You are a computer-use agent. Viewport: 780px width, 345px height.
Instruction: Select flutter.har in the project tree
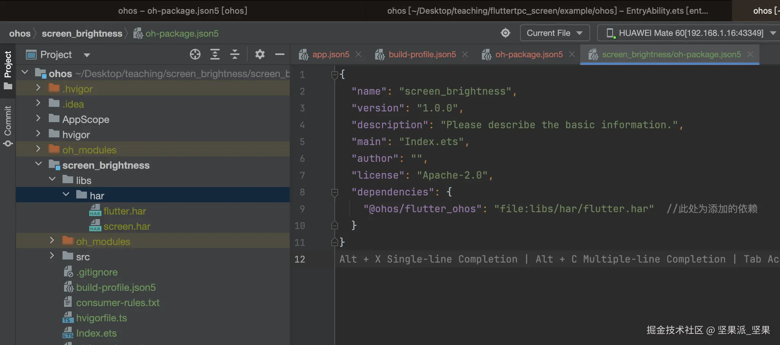click(125, 211)
